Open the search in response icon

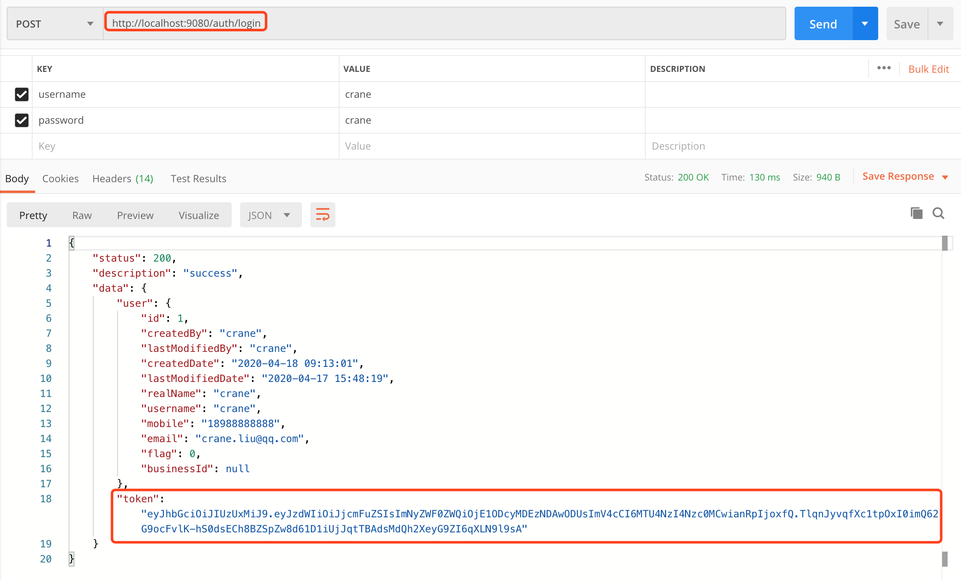[938, 214]
